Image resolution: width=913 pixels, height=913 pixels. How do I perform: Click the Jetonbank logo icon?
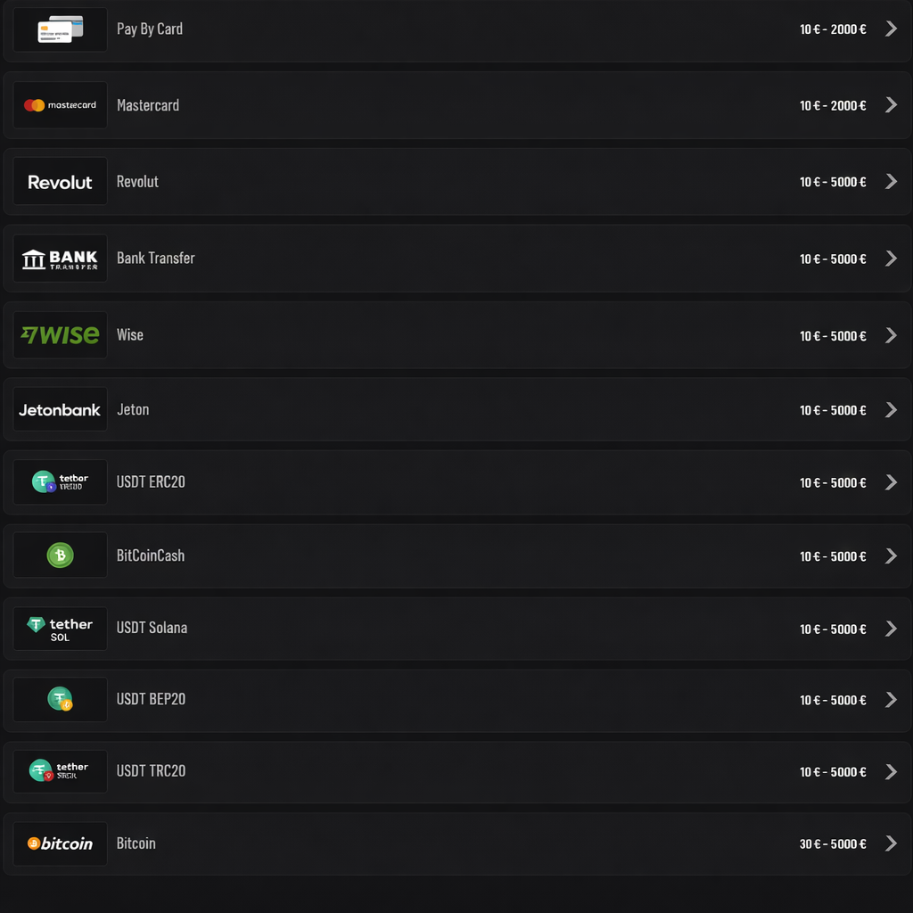coord(59,409)
